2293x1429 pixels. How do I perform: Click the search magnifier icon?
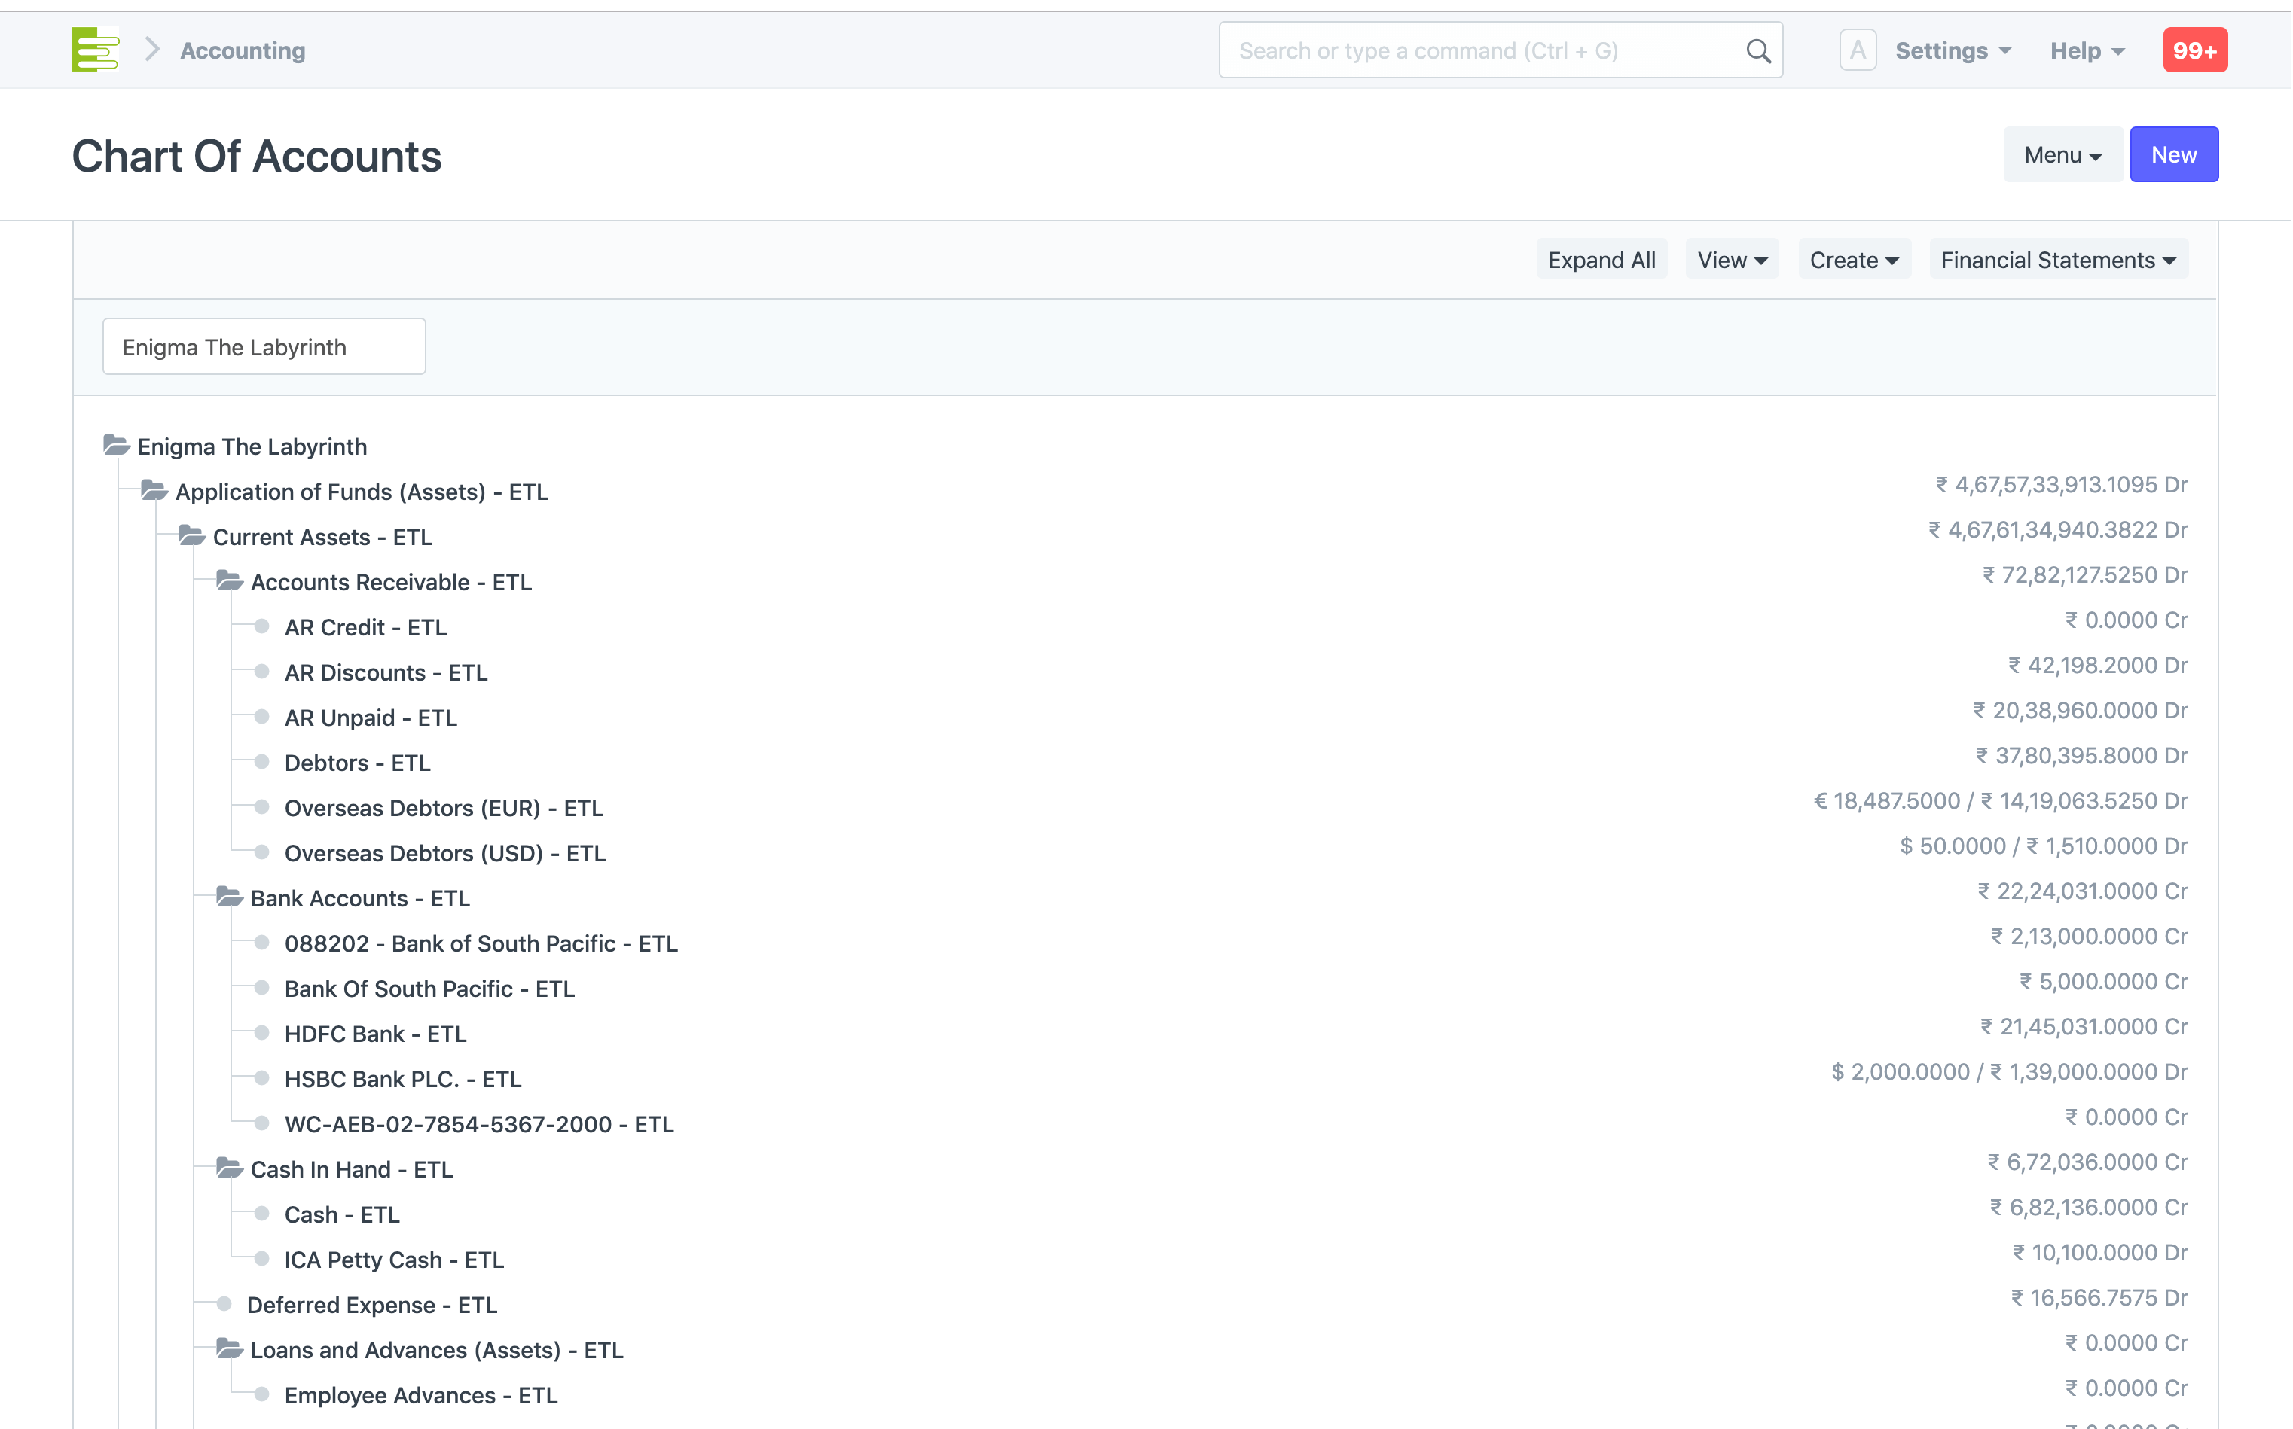(x=1758, y=51)
